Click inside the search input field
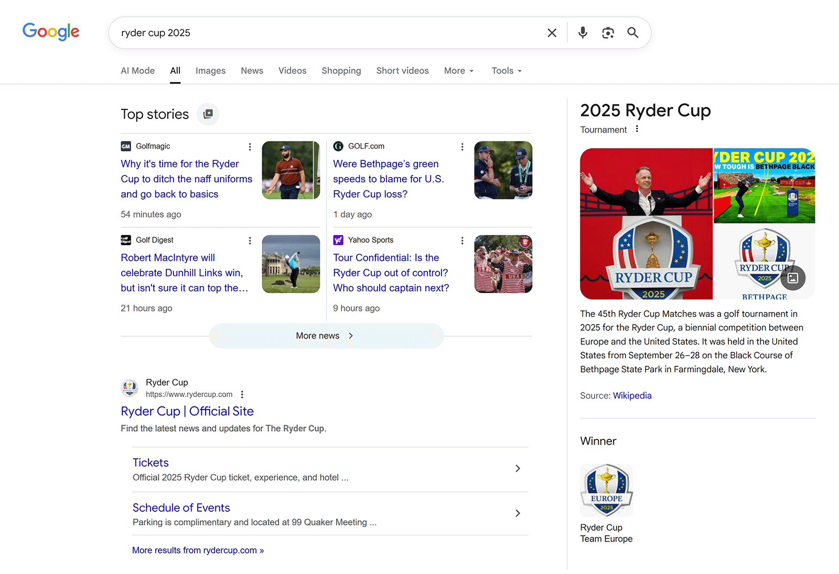Screen dimensions: 839x574 [x=315, y=32]
